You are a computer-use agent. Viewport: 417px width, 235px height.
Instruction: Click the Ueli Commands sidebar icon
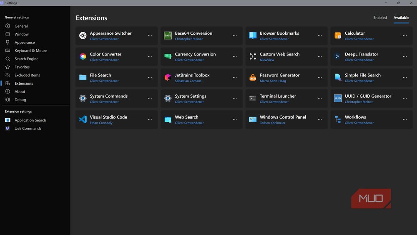click(8, 128)
